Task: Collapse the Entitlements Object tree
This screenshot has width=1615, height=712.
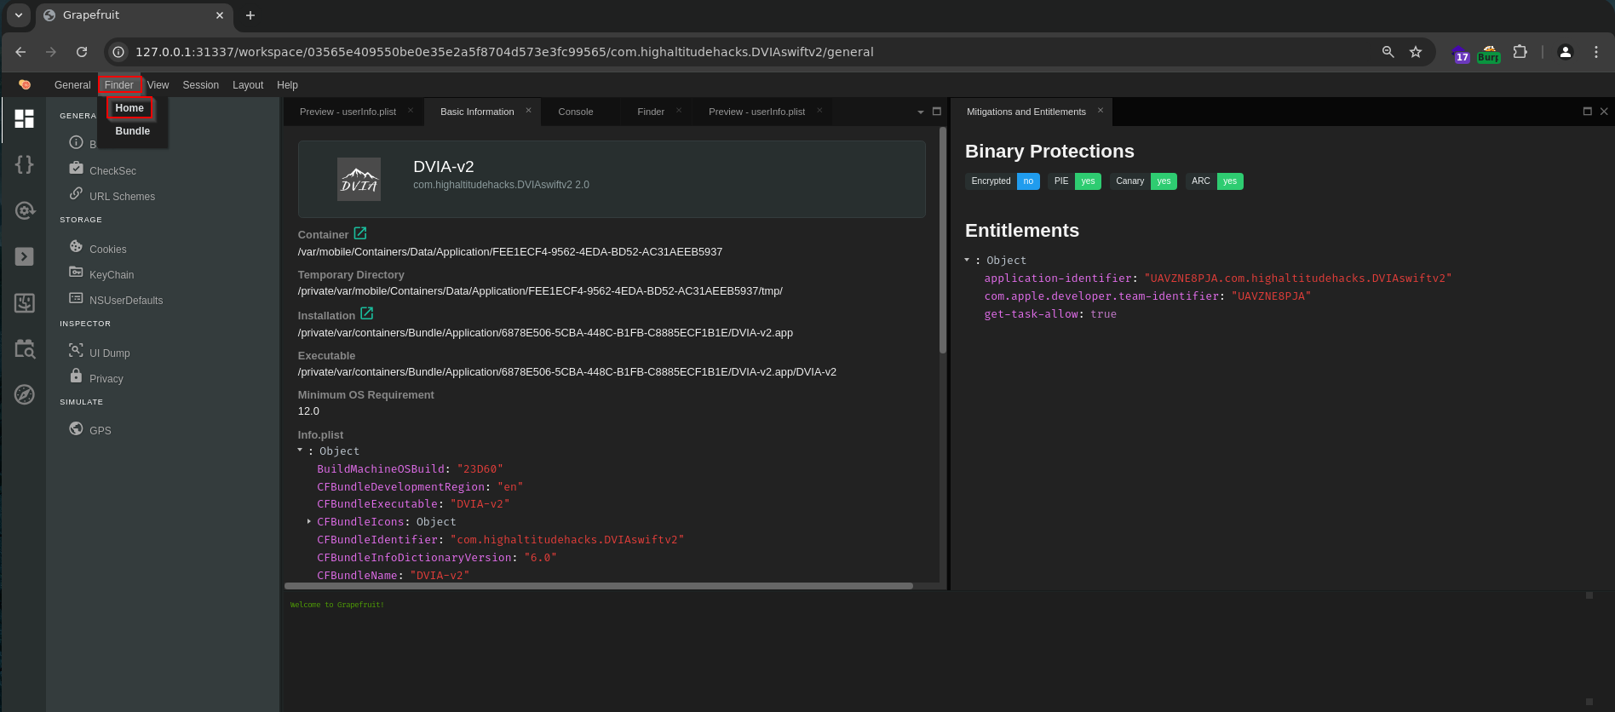Action: [967, 260]
